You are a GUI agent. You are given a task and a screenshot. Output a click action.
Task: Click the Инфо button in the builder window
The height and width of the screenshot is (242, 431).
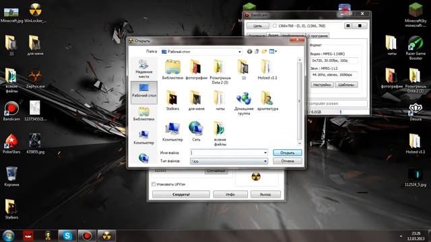230,194
